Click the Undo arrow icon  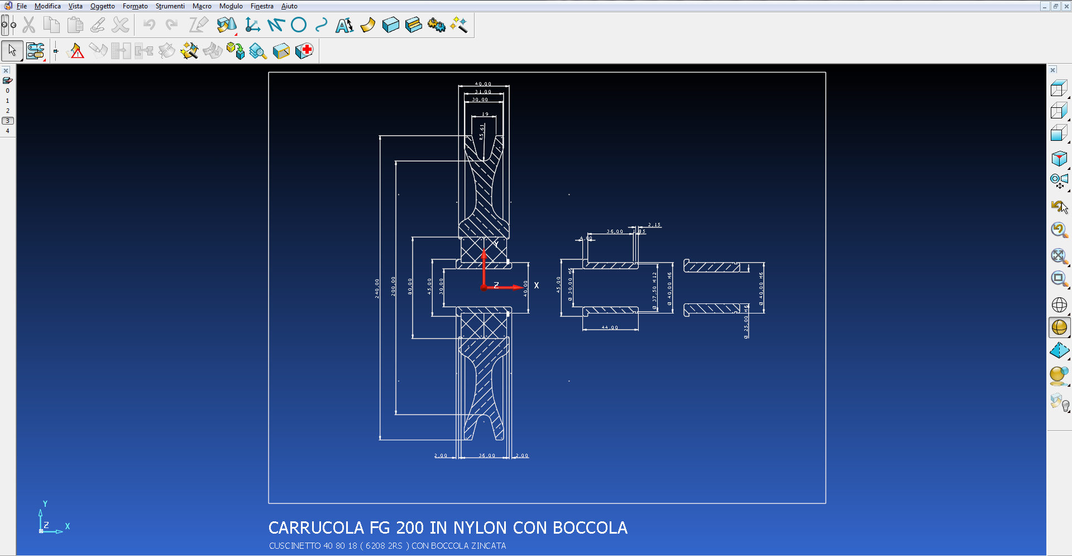149,25
